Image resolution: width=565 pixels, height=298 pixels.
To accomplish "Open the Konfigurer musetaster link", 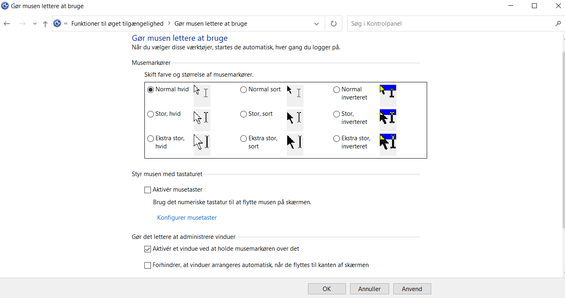I will tap(187, 218).
